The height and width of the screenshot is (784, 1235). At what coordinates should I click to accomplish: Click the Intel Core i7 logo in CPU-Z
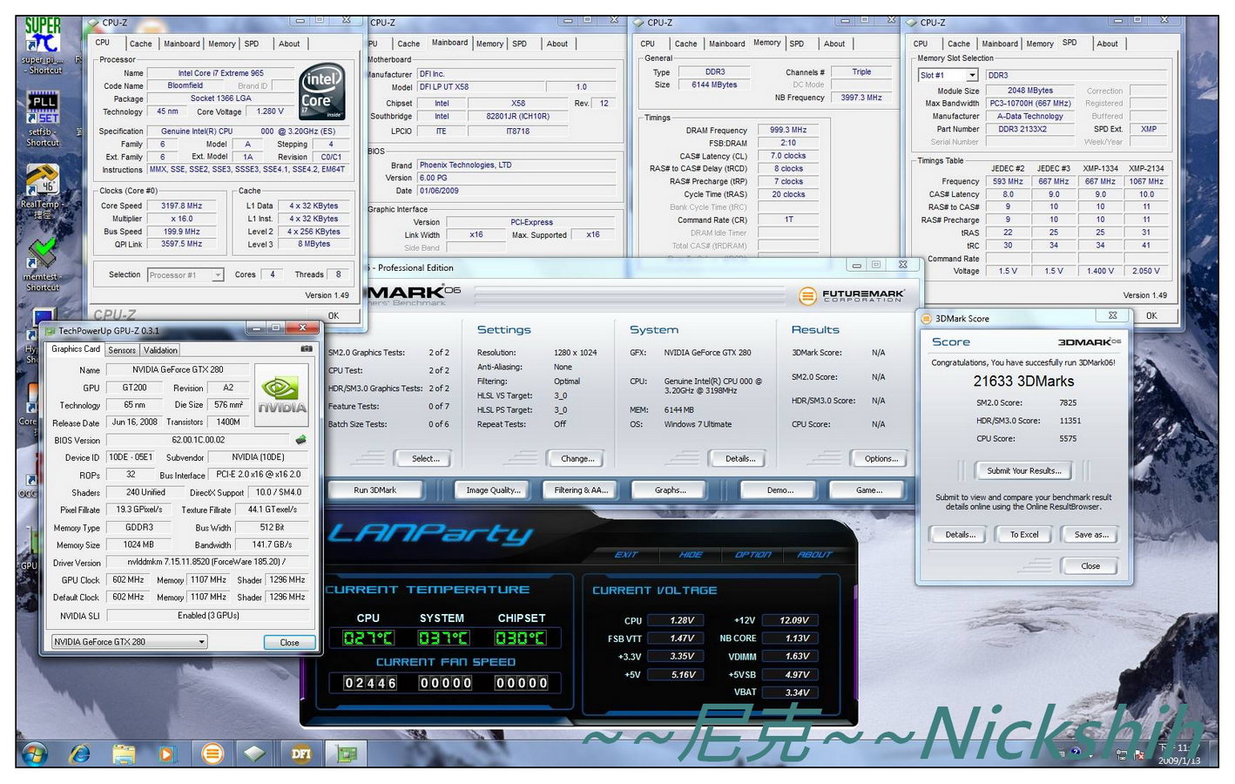(x=321, y=91)
